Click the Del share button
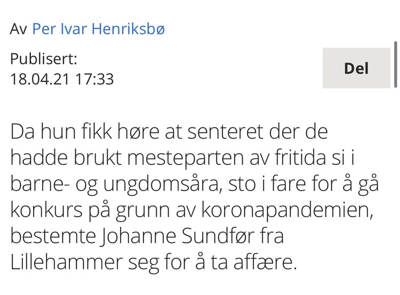Viewport: 400px width, 295px height. point(356,68)
